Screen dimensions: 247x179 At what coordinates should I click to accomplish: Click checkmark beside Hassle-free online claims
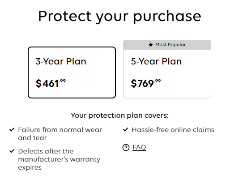[126, 129]
